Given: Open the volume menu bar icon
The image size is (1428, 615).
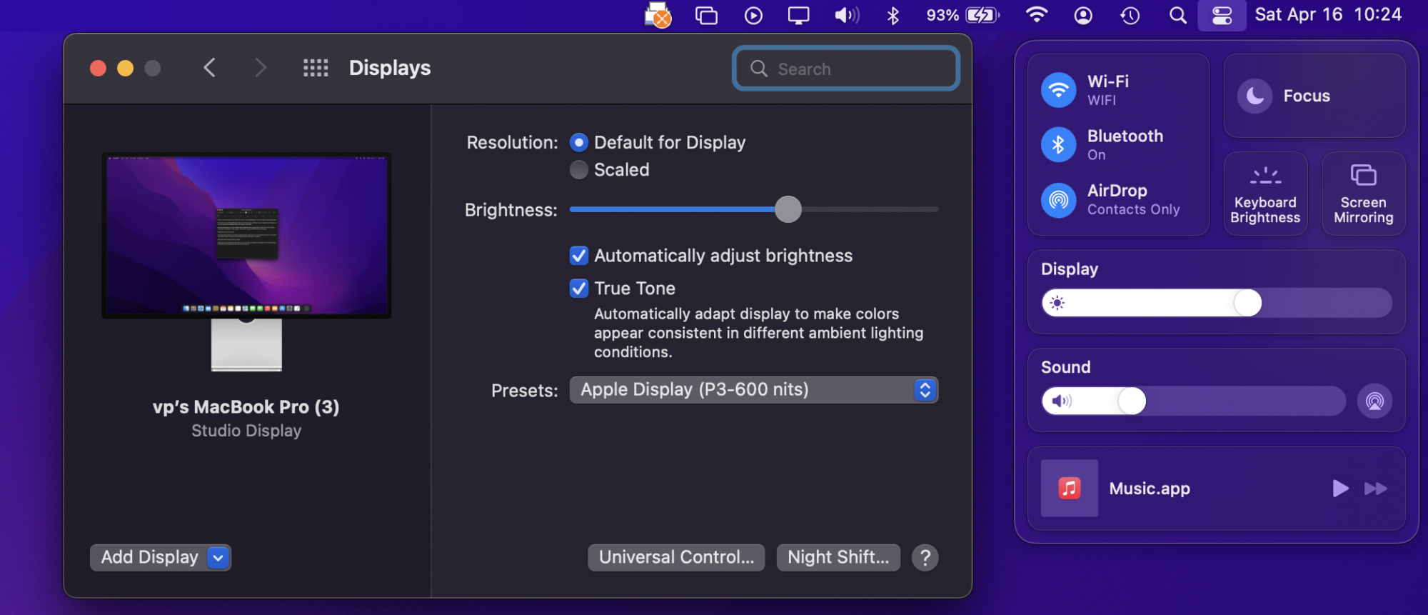Looking at the screenshot, I should point(847,15).
